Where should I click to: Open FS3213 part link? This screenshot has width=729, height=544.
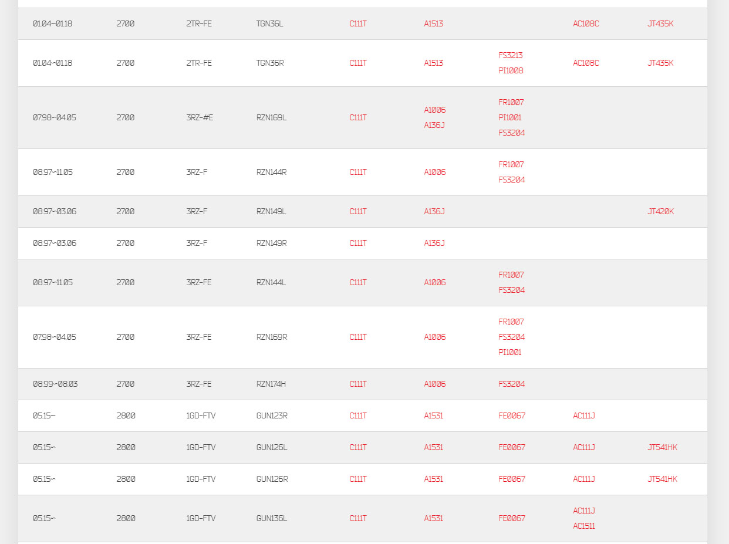click(511, 55)
